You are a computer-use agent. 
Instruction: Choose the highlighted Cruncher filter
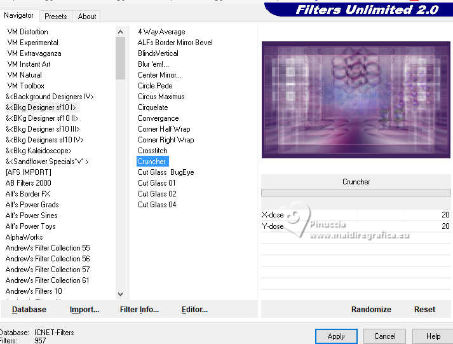click(152, 162)
